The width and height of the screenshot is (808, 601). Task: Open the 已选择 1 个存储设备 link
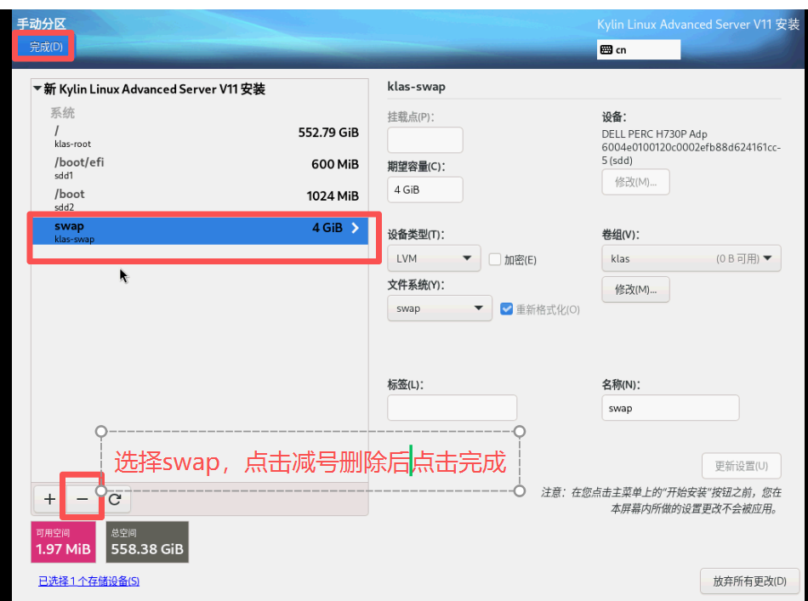point(88,581)
